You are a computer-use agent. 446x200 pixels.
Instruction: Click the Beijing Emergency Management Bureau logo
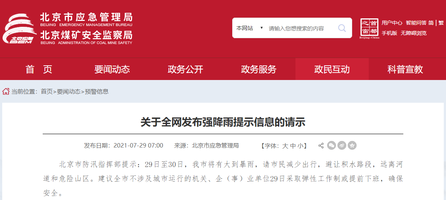pos(68,28)
